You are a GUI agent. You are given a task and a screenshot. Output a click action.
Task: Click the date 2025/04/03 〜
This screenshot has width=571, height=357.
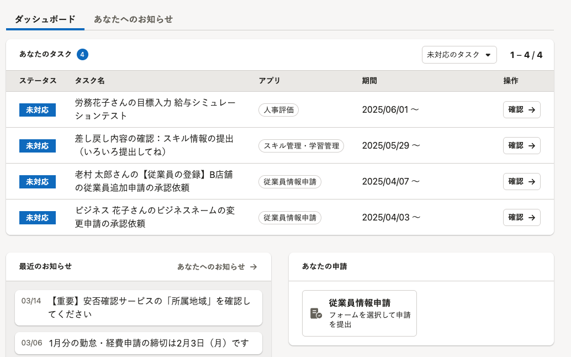point(391,218)
